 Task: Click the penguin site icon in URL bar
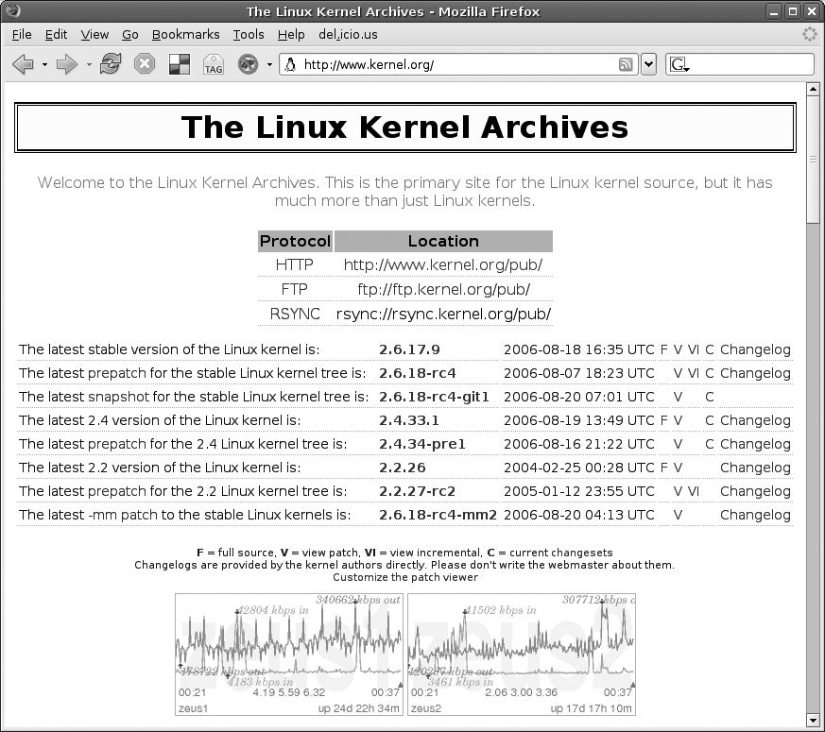click(290, 64)
